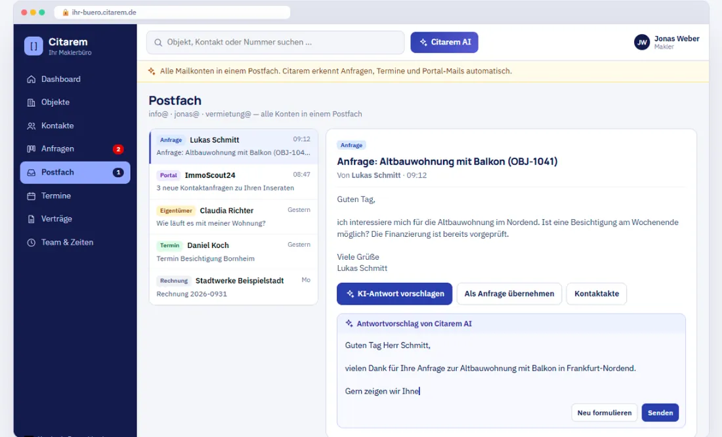Image resolution: width=722 pixels, height=437 pixels.
Task: Click the Kontaktakte button
Action: tap(596, 293)
